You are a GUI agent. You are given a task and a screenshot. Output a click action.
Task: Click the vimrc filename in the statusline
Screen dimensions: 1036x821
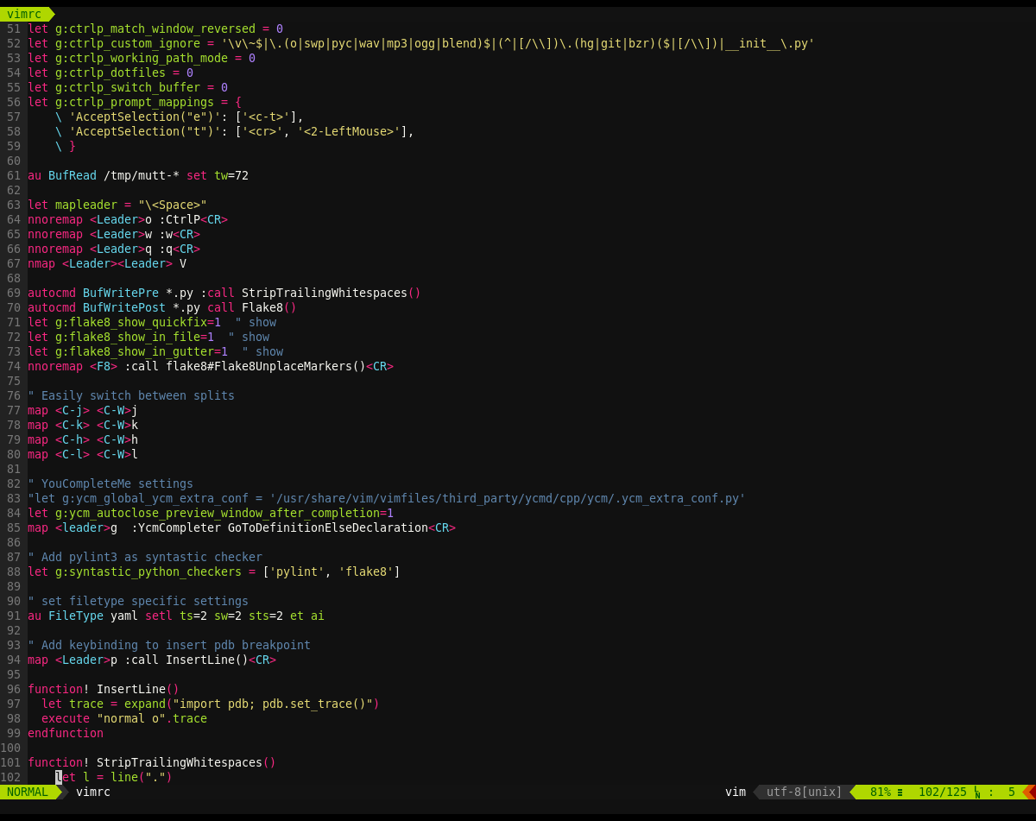point(93,792)
